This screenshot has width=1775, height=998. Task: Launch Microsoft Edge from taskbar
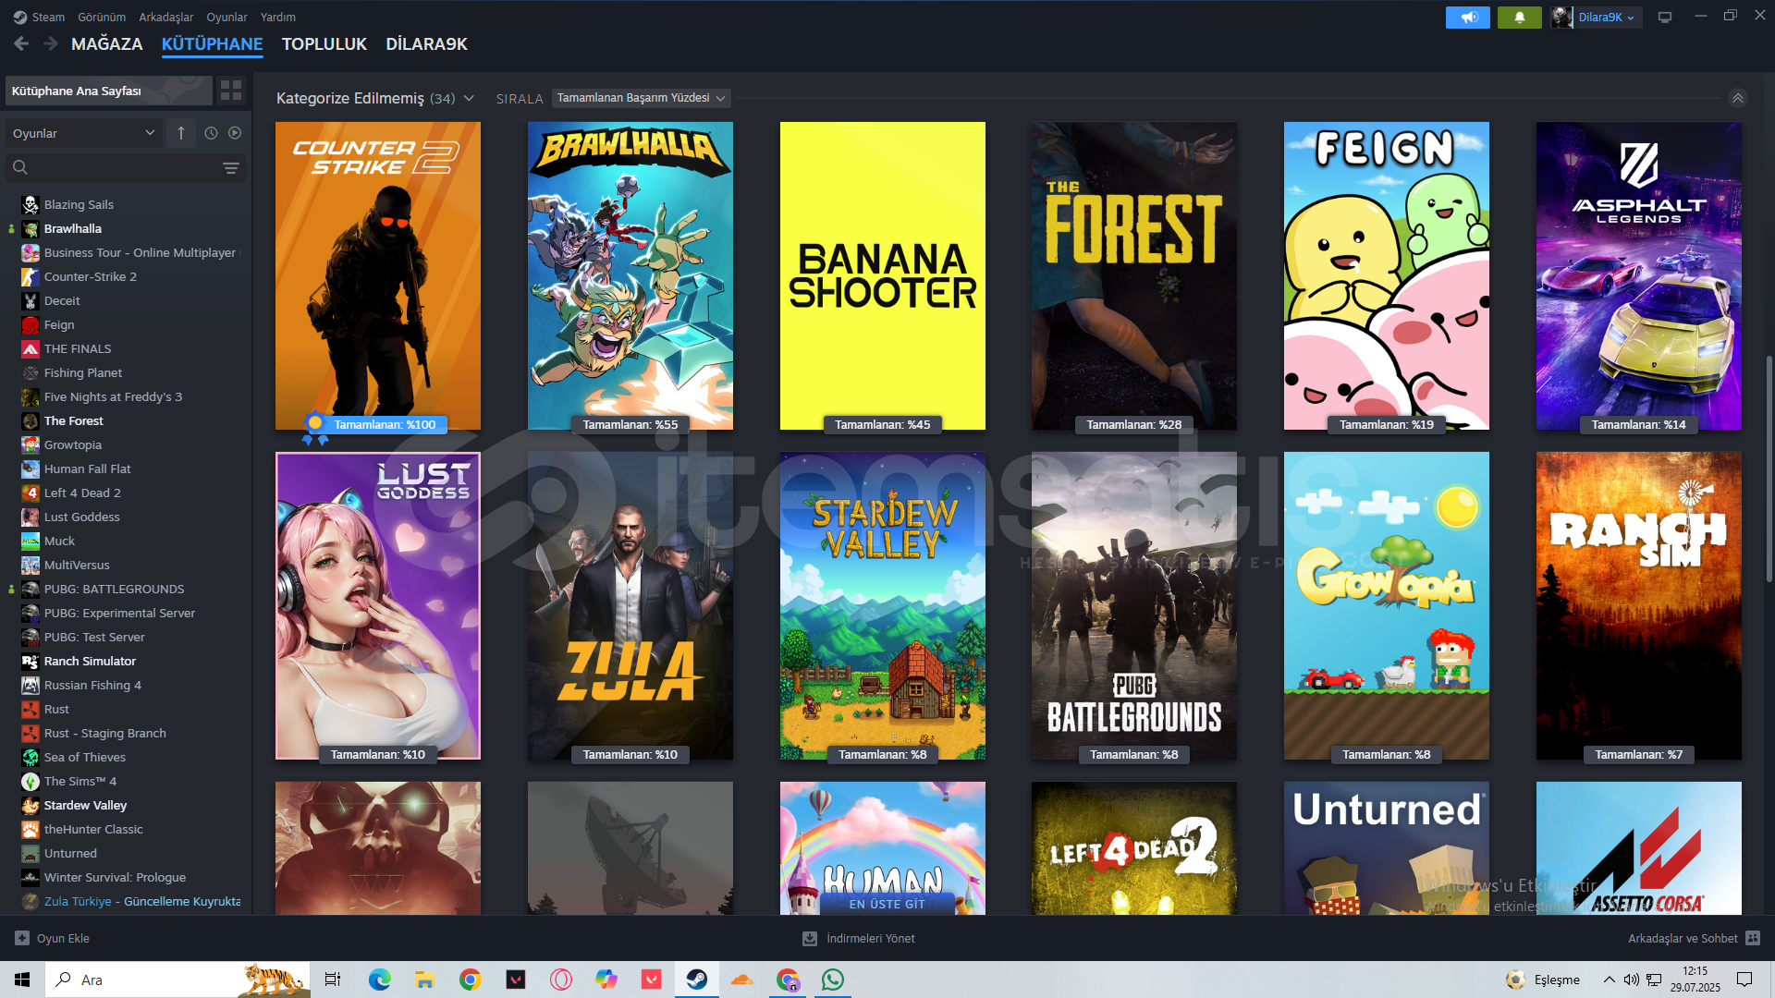(380, 980)
